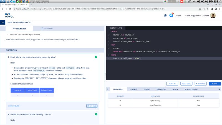
Task: Open the applications menu icon at top-left
Action: click(x=3, y=1)
